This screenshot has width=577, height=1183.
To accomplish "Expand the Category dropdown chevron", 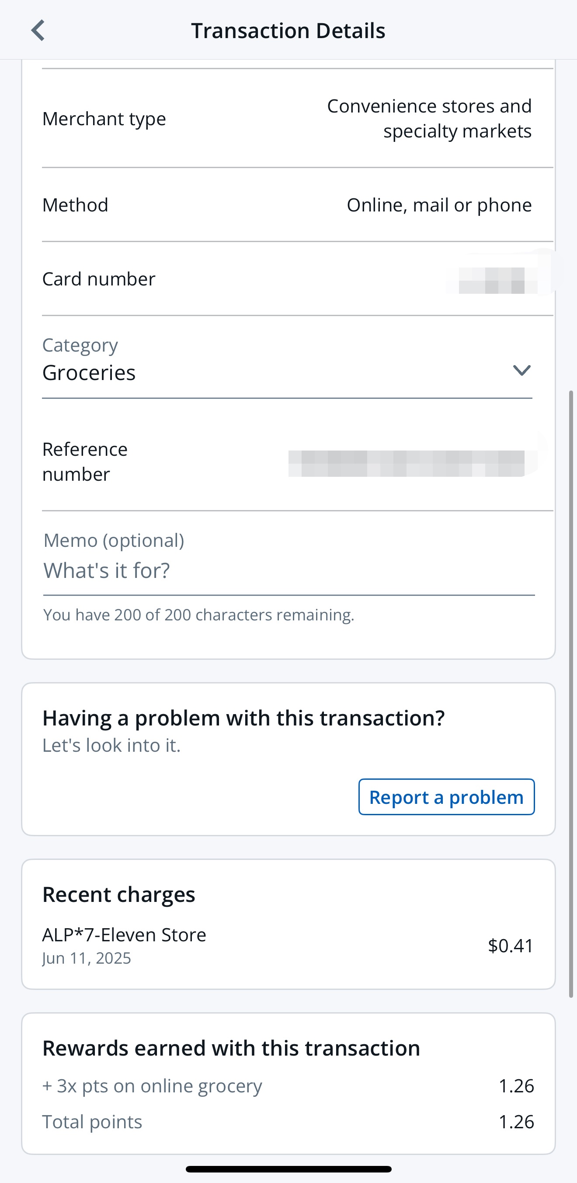I will pyautogui.click(x=521, y=370).
